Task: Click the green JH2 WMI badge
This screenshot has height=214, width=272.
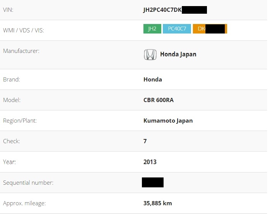Action: pyautogui.click(x=152, y=29)
